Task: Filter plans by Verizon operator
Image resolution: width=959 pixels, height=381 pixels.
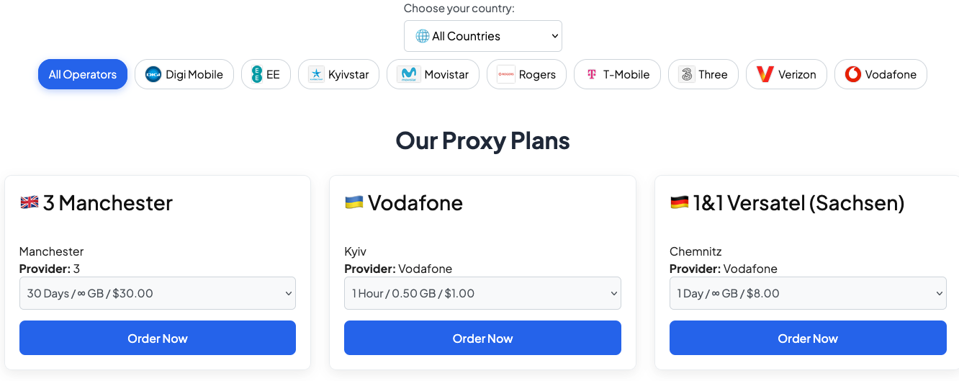Action: click(786, 74)
